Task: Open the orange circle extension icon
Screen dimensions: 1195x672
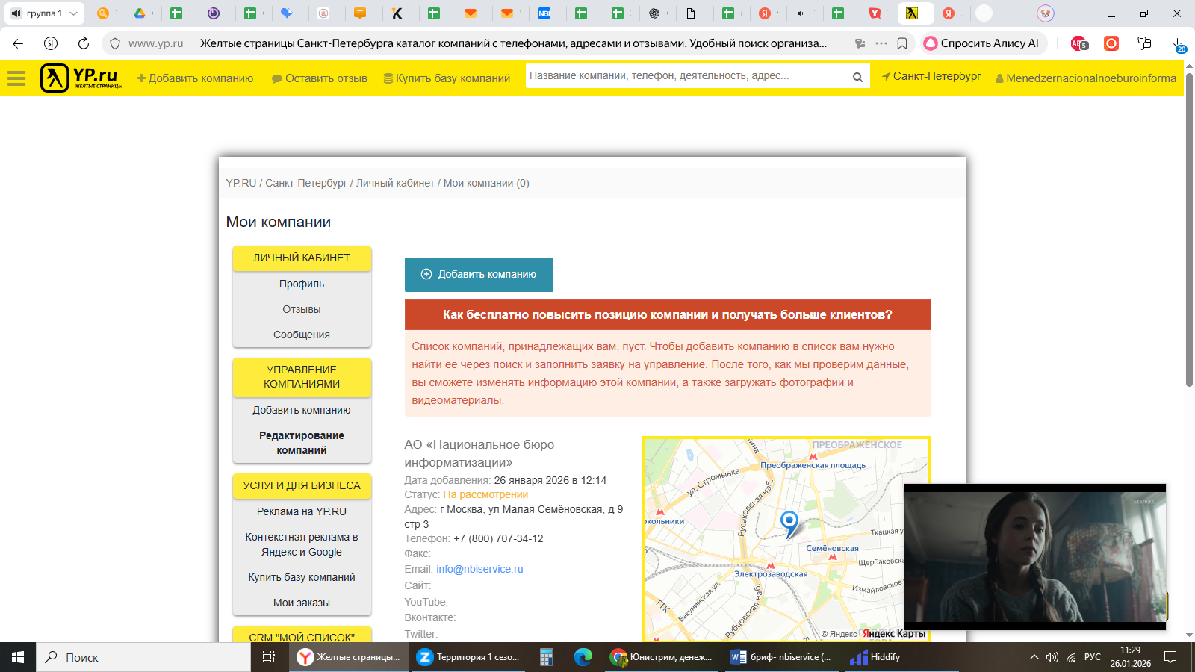Action: [x=1111, y=43]
